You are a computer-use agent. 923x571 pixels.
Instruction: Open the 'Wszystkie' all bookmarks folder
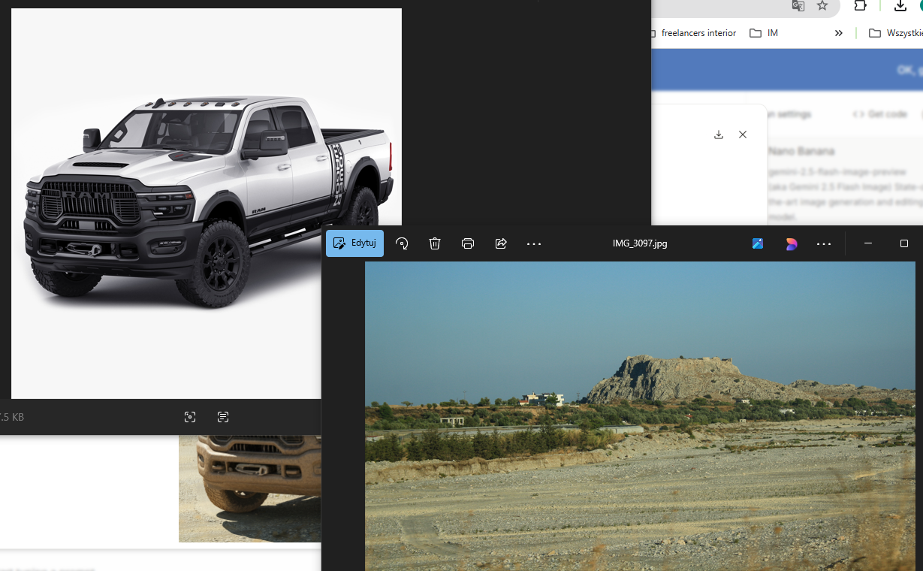click(895, 33)
